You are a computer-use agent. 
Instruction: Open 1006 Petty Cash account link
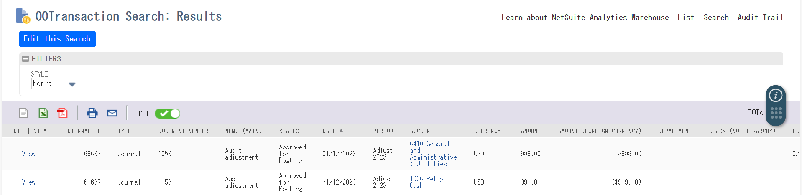coord(427,182)
